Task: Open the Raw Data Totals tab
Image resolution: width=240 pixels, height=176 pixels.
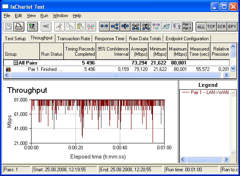Action: (145, 39)
